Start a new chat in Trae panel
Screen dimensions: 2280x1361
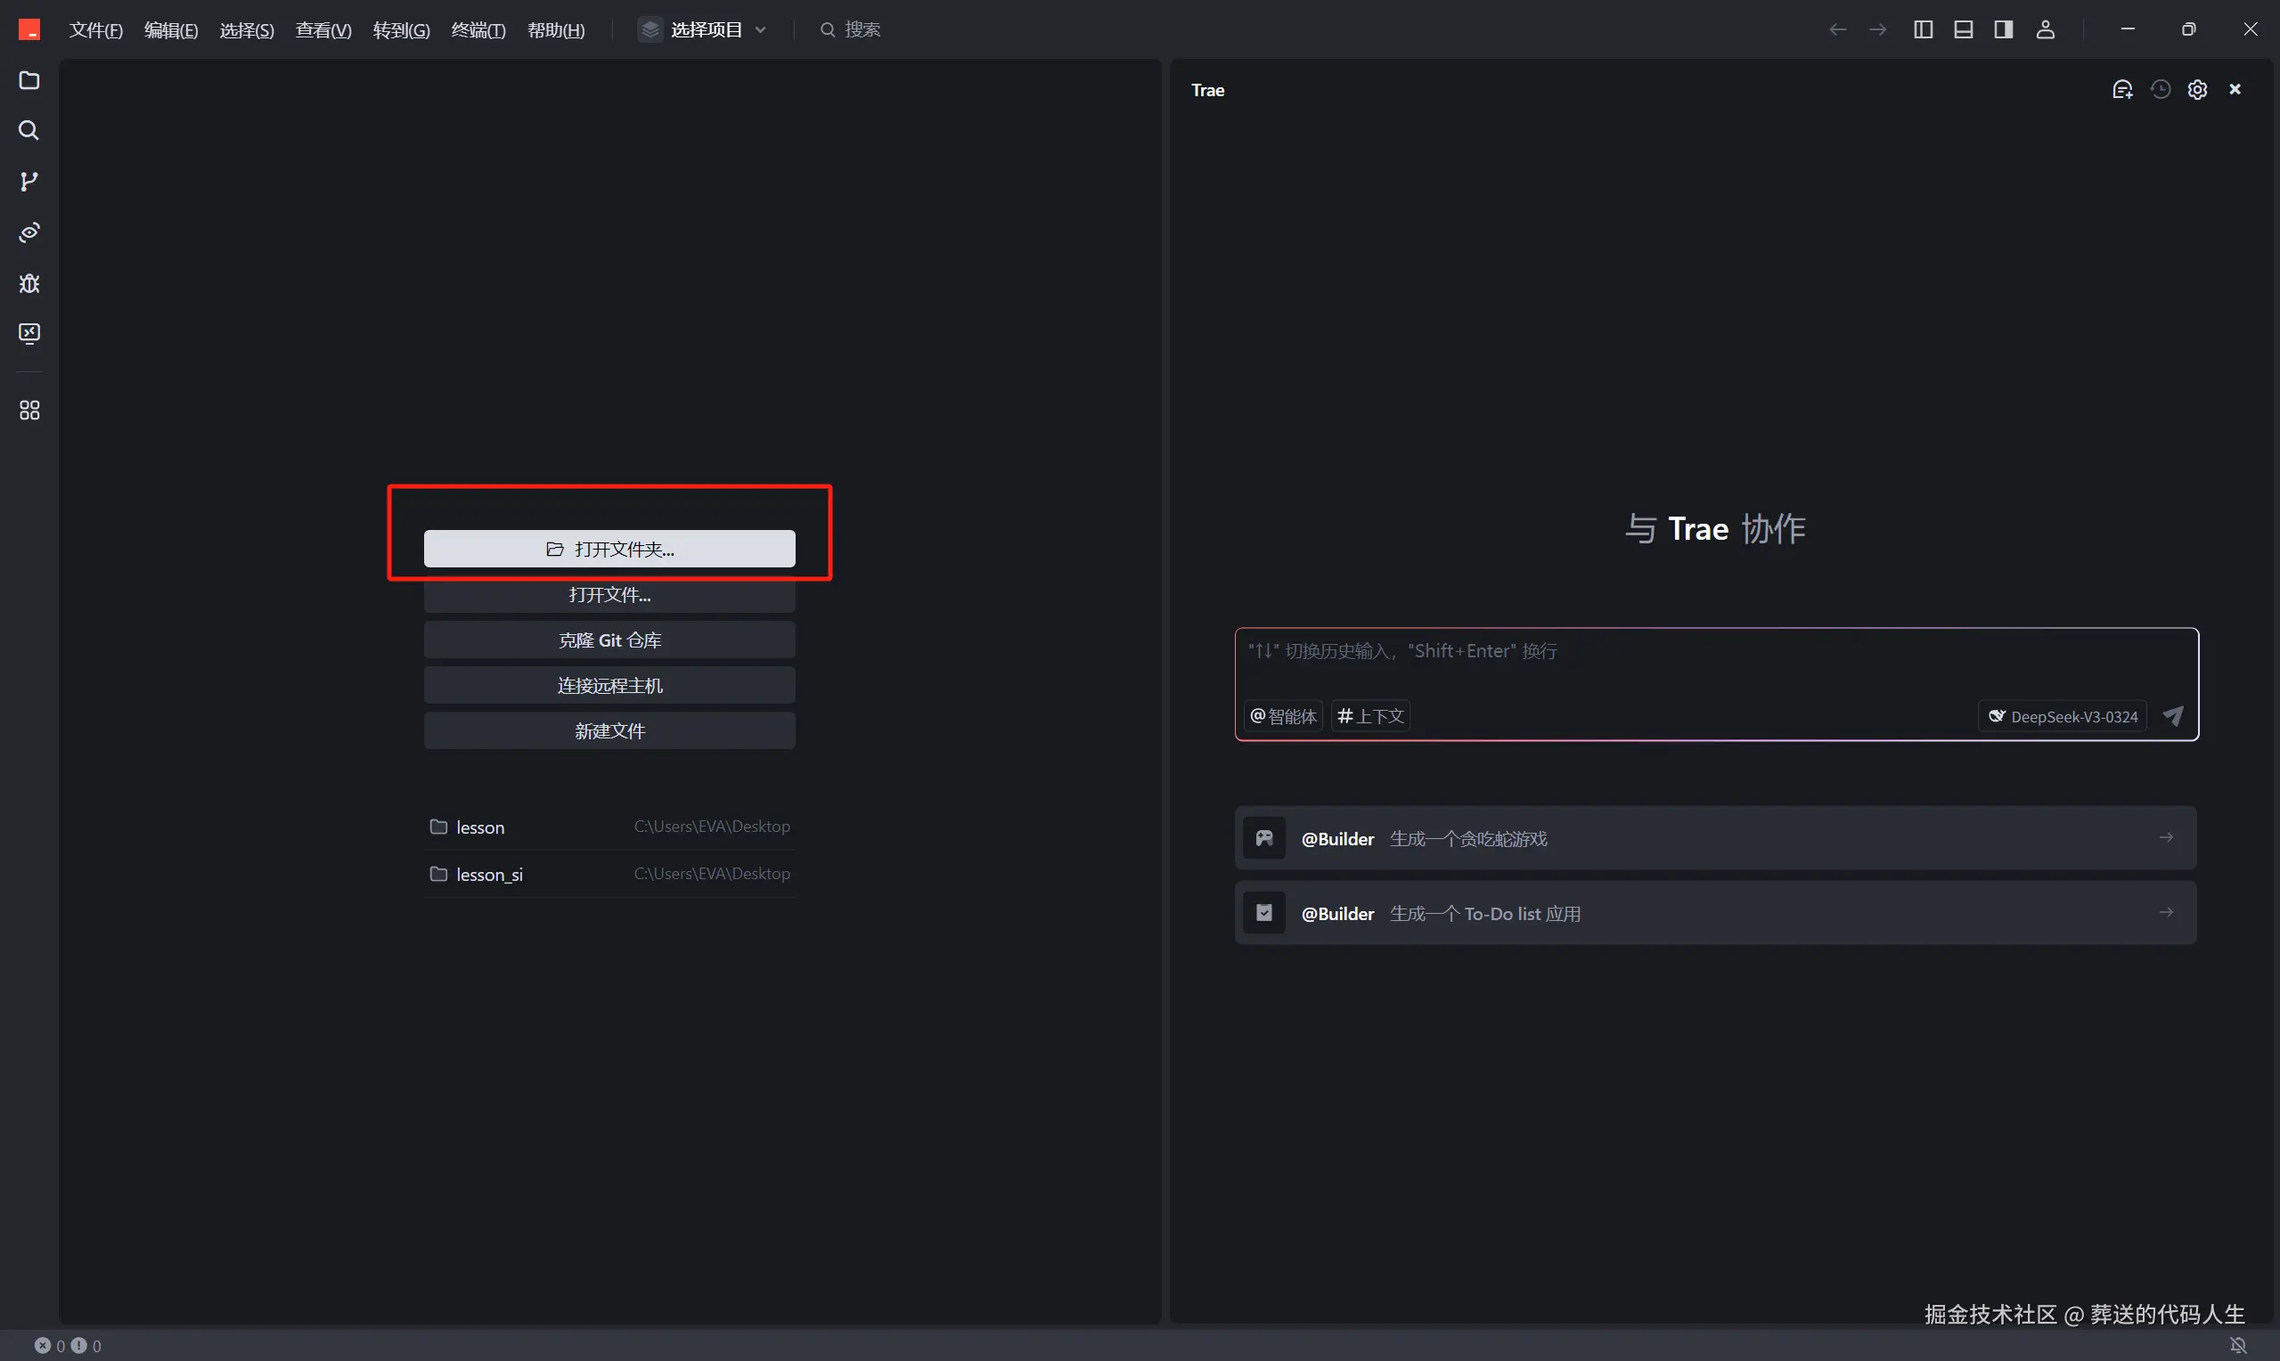[2121, 89]
